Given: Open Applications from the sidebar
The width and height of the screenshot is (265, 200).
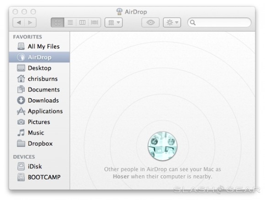Looking at the screenshot, I should pyautogui.click(x=39, y=111).
